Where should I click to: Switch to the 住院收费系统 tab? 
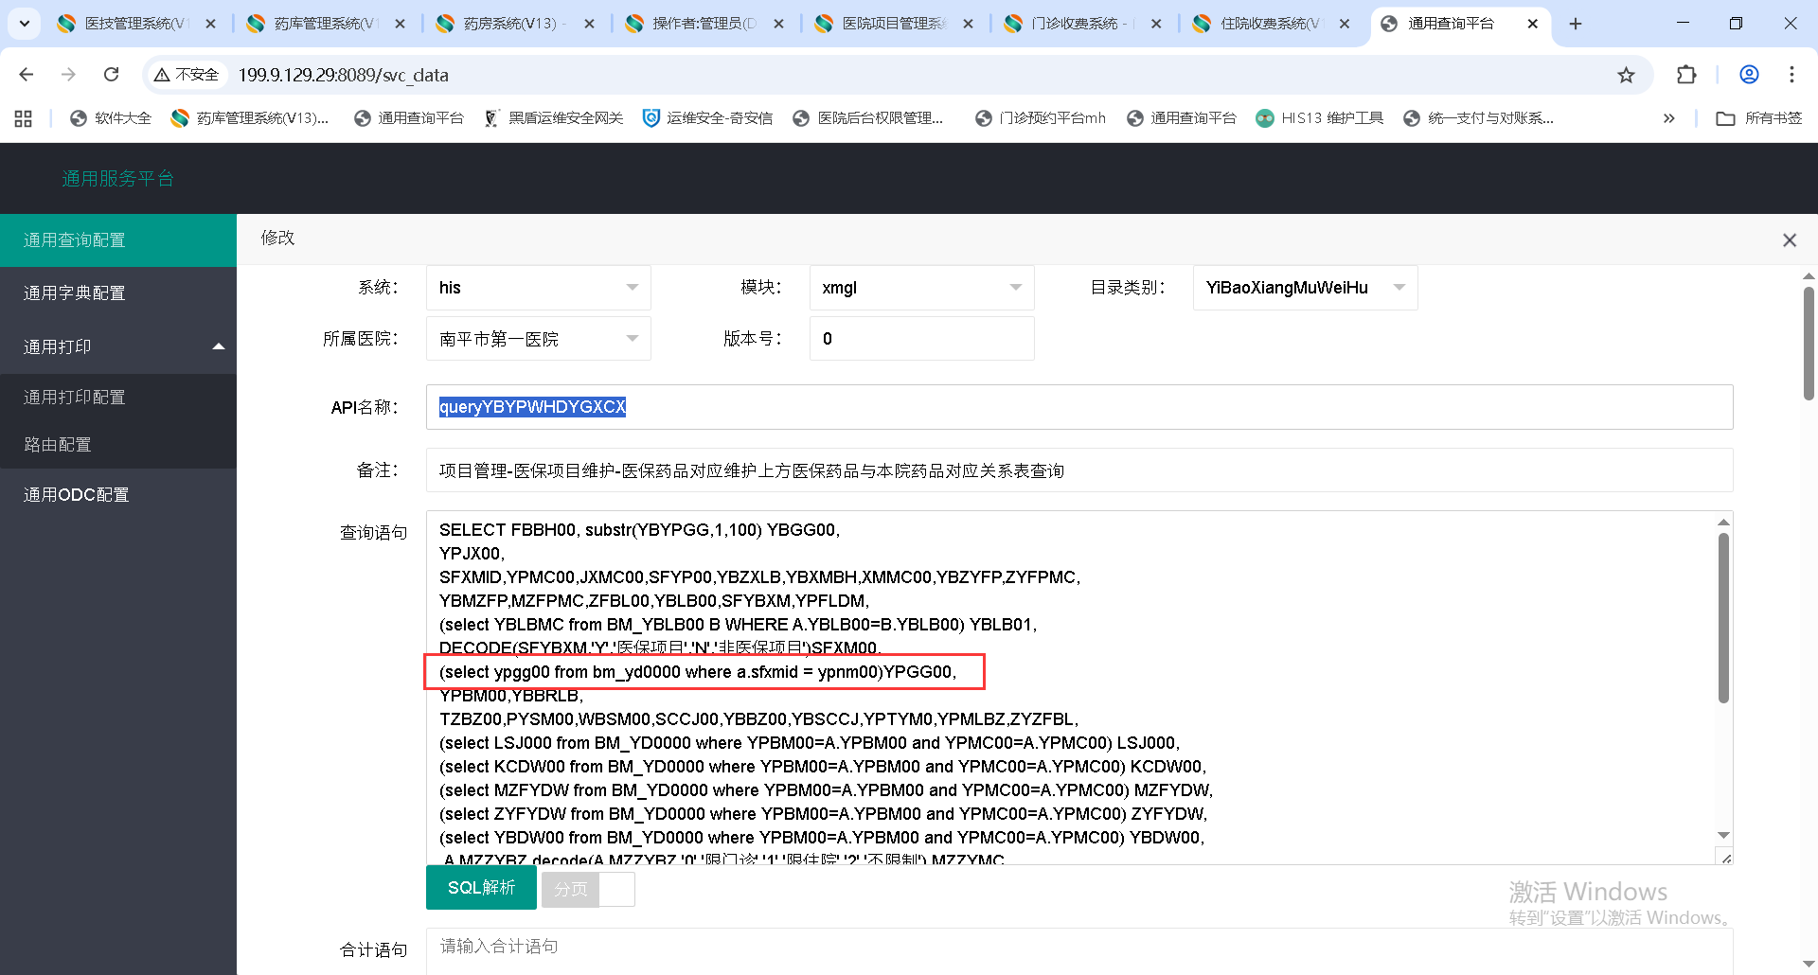(1273, 24)
